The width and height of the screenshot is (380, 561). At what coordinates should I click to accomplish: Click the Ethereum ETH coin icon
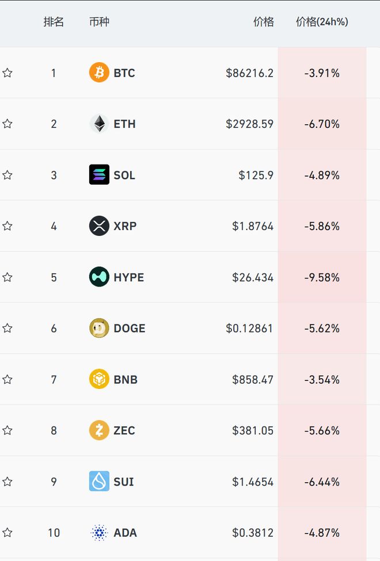pyautogui.click(x=99, y=124)
